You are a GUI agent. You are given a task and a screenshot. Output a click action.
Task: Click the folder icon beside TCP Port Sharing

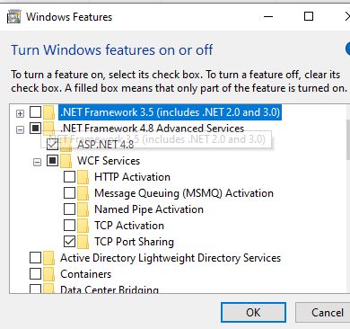click(83, 242)
